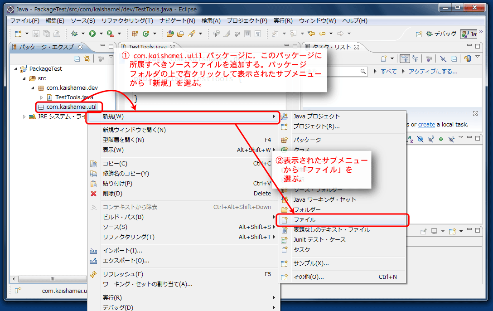Select ファイル from the 新規 submenu
493x311 pixels.
click(x=343, y=220)
